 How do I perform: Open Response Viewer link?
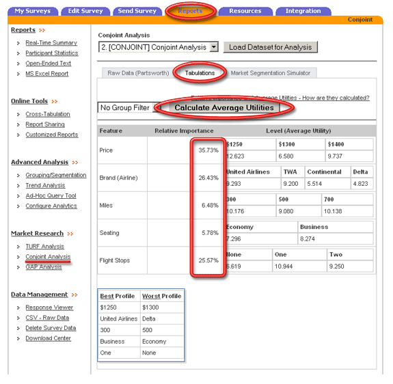click(x=49, y=307)
